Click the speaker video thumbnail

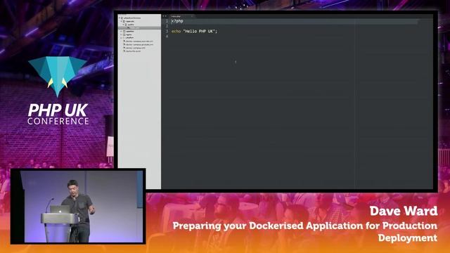click(x=78, y=206)
